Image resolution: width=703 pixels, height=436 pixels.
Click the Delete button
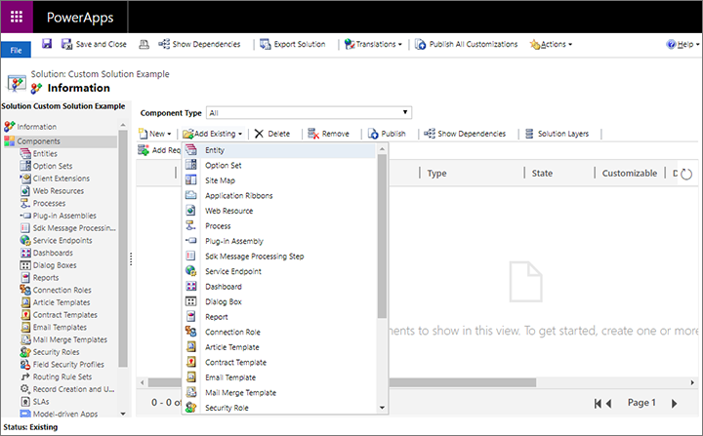(x=272, y=134)
